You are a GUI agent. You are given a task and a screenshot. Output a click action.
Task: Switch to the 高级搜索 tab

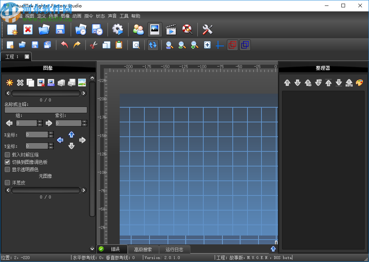pos(143,250)
